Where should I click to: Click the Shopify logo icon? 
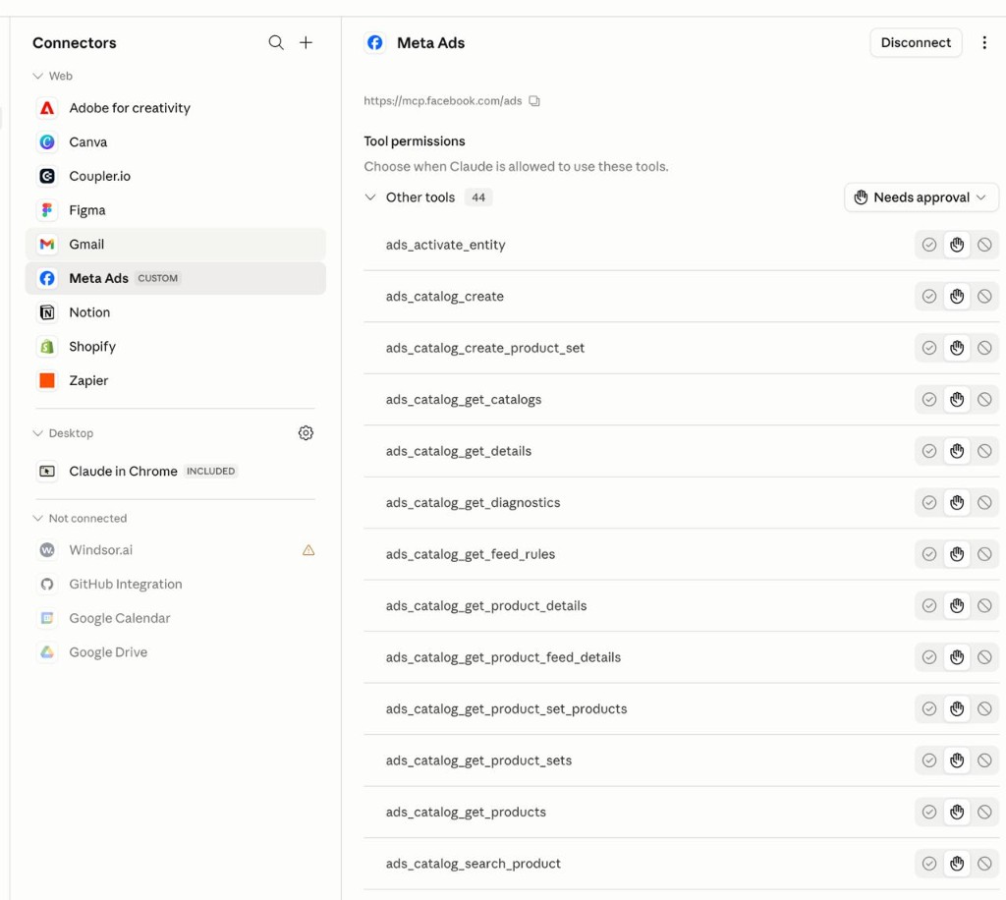point(47,347)
